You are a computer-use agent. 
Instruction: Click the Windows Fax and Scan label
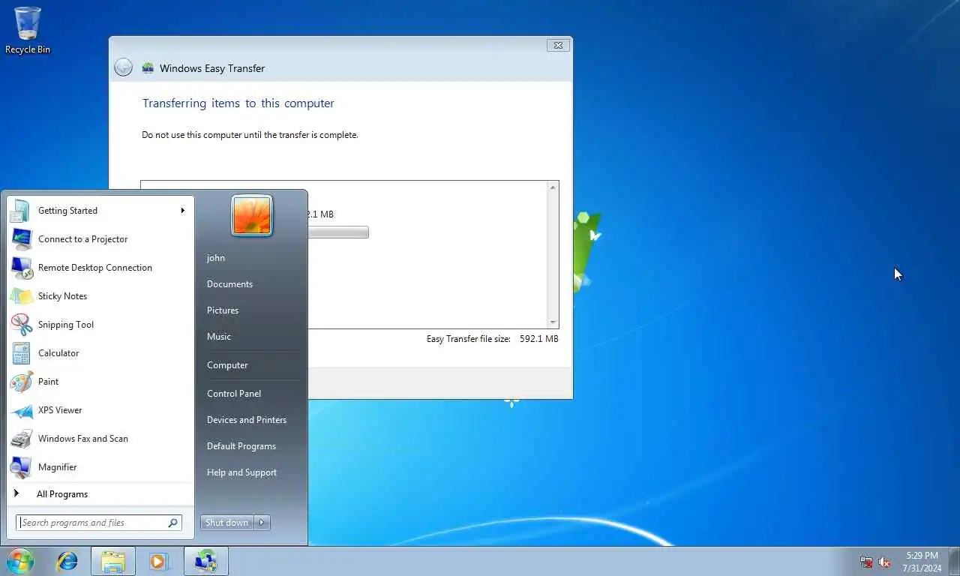point(83,439)
